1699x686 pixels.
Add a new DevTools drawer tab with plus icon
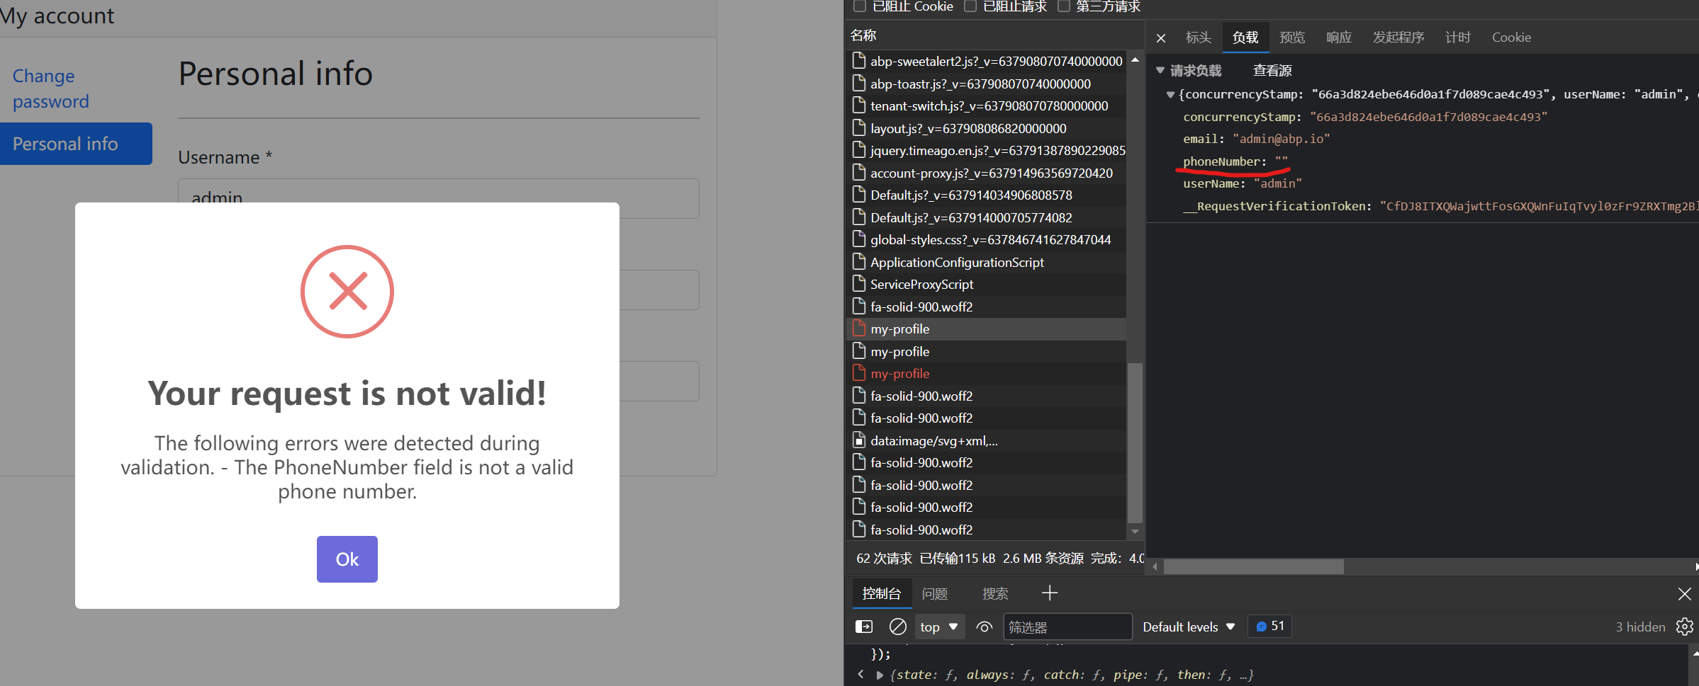point(1049,593)
